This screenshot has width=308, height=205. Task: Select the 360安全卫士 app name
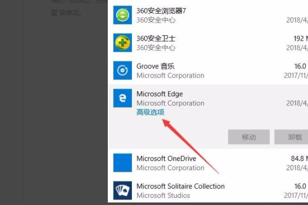click(x=156, y=38)
